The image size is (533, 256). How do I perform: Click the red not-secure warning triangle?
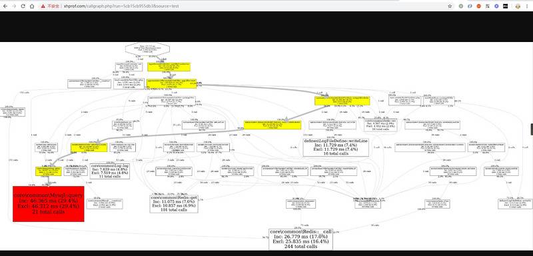click(43, 6)
